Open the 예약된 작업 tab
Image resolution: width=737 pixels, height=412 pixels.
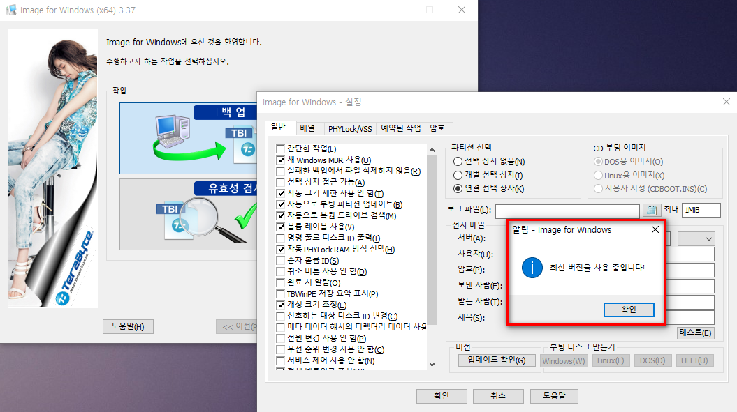(401, 128)
